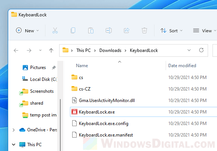
Task: Go back with the left arrow
Action: (x=16, y=50)
